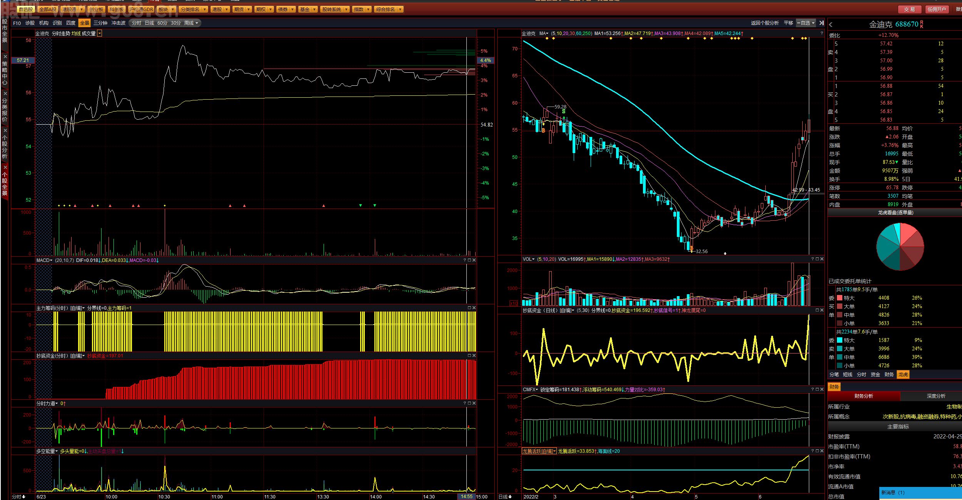Click the back chevron beside 金迪克 title
The height and width of the screenshot is (500, 962).
[831, 24]
